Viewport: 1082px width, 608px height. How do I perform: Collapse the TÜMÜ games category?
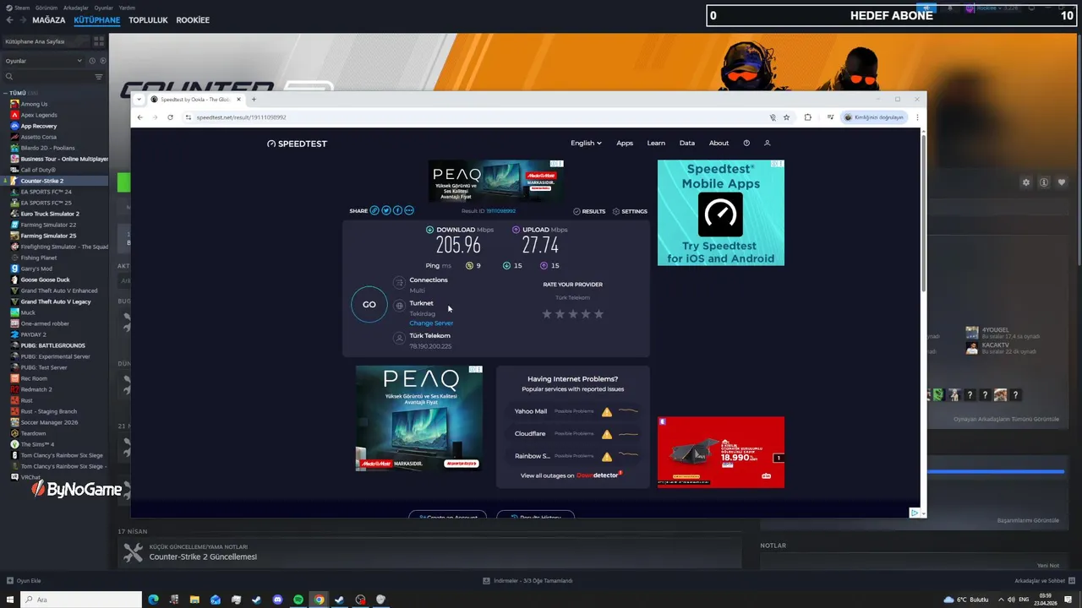[5, 93]
